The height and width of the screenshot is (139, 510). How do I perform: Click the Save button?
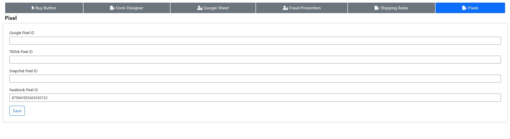coord(17,111)
